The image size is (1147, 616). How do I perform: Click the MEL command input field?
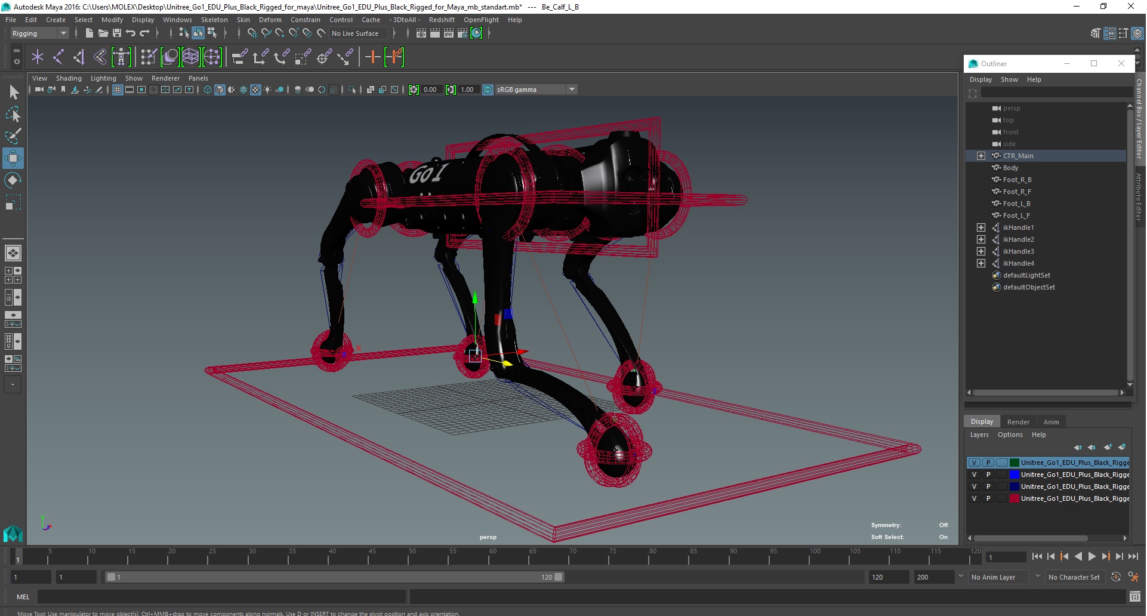pyautogui.click(x=222, y=597)
